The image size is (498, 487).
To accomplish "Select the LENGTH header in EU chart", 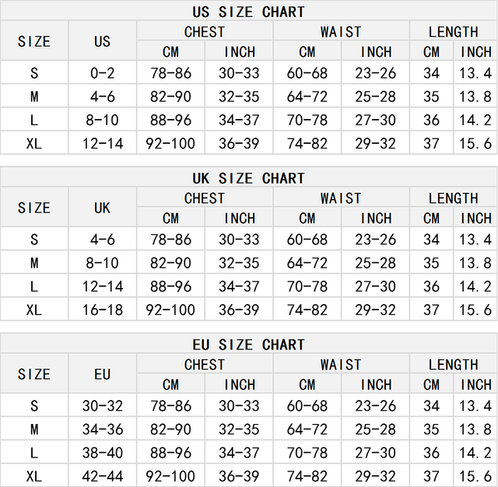I will pos(453,364).
